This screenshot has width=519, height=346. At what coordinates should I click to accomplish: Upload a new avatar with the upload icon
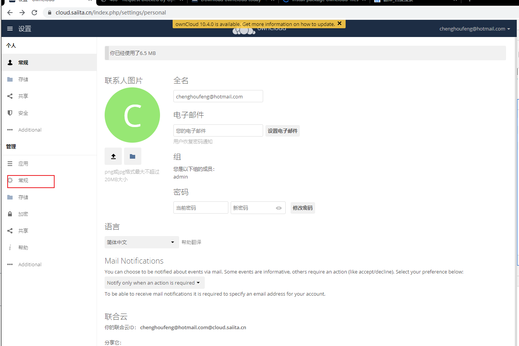[113, 156]
